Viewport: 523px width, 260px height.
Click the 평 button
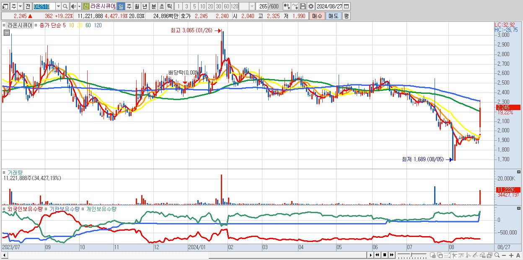(346, 16)
